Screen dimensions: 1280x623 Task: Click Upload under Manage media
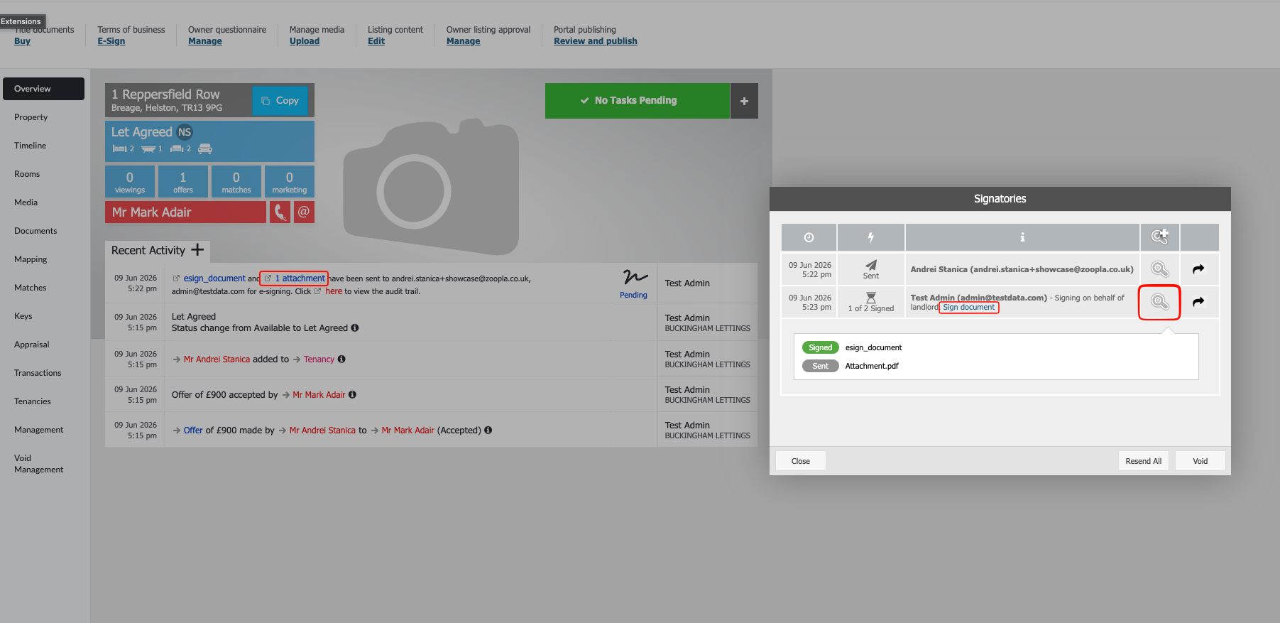tap(305, 41)
